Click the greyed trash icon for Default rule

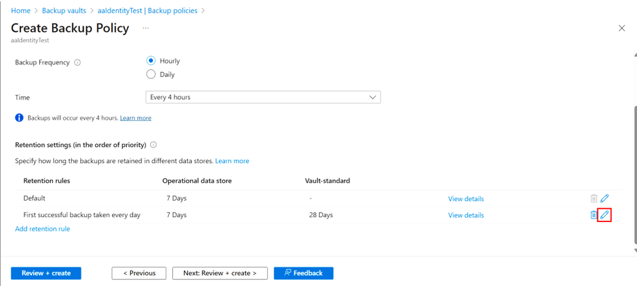pyautogui.click(x=594, y=199)
